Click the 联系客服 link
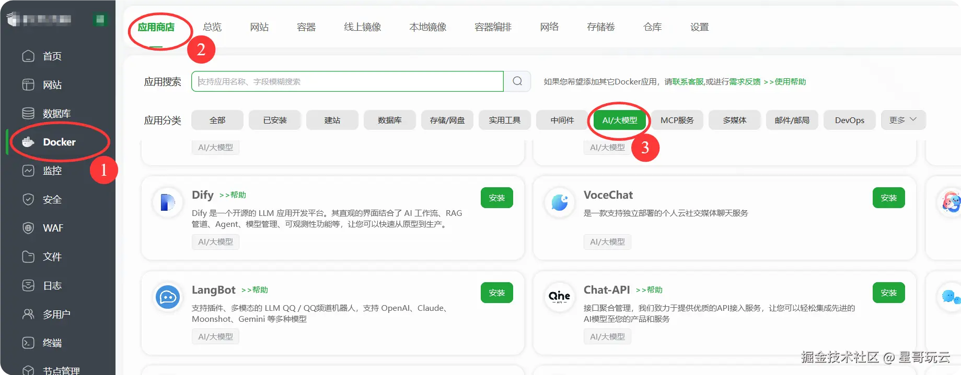The width and height of the screenshot is (961, 375). (x=688, y=82)
